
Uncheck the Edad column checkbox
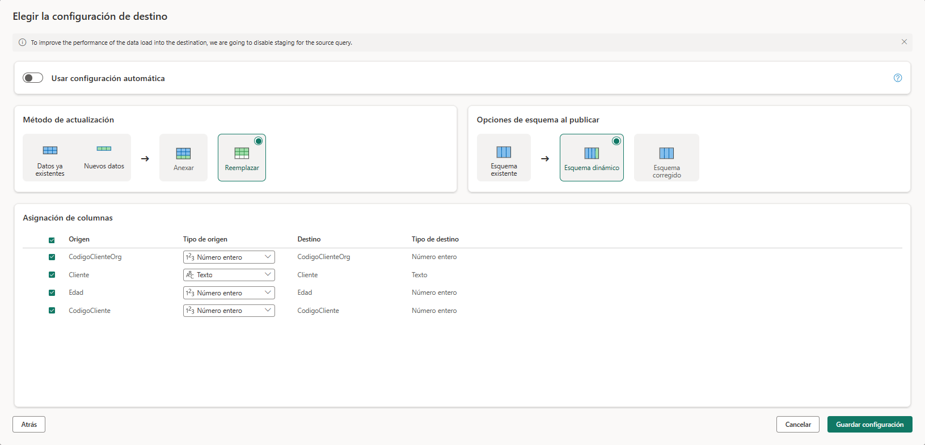52,293
